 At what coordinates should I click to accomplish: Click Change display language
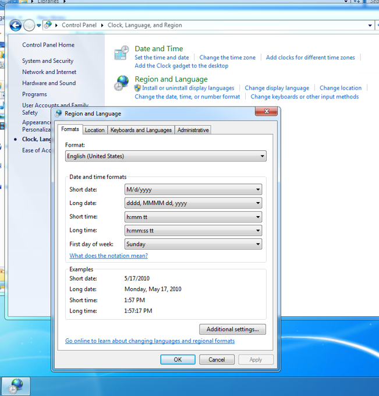point(277,88)
